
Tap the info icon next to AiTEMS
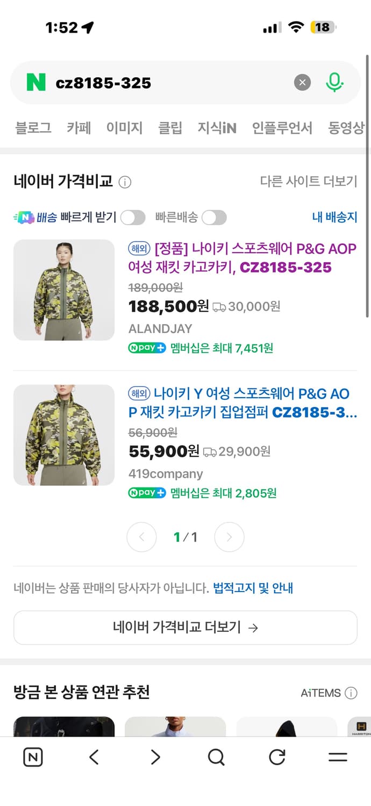(x=352, y=693)
